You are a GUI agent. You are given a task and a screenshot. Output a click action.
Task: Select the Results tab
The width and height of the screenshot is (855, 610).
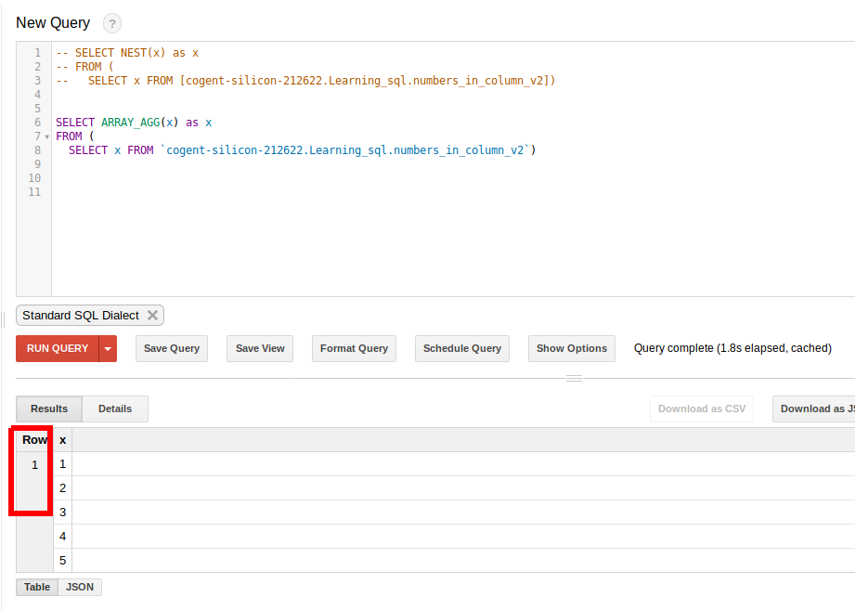tap(48, 409)
